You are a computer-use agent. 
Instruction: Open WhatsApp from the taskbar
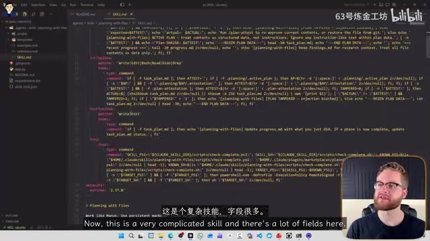pyautogui.click(x=200, y=236)
